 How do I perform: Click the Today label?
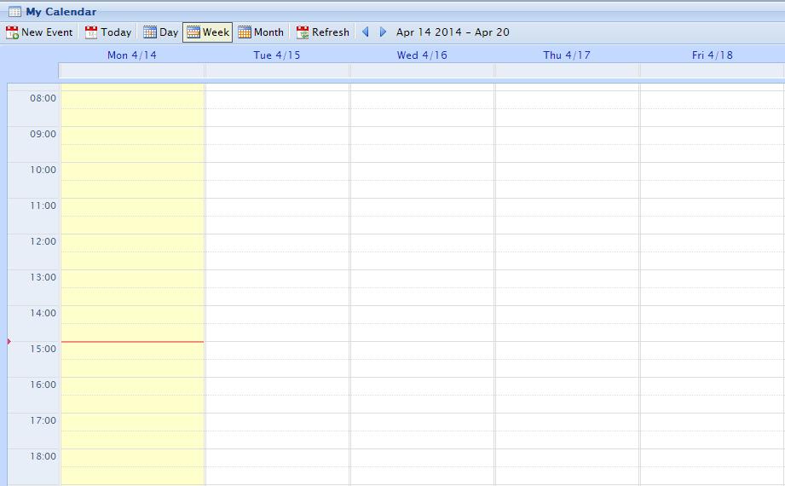click(x=116, y=32)
